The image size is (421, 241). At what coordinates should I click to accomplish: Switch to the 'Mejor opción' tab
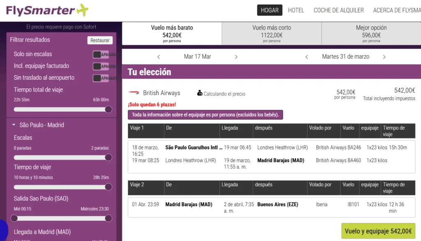point(371,33)
